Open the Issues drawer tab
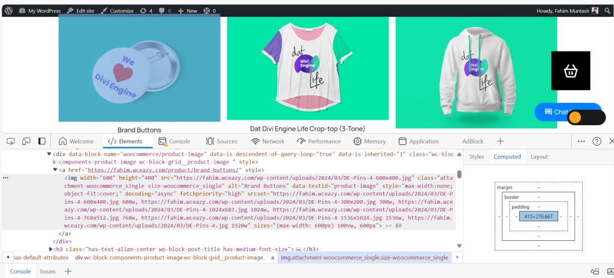The image size is (614, 278). (x=48, y=271)
